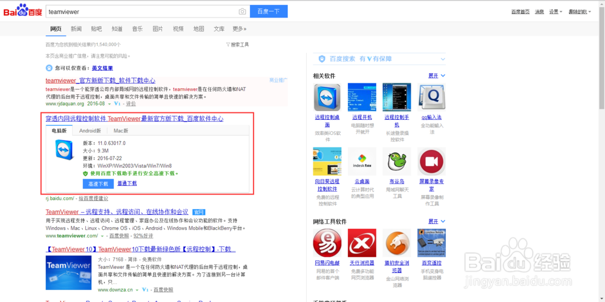Click 给百度提建议 link

point(93,198)
